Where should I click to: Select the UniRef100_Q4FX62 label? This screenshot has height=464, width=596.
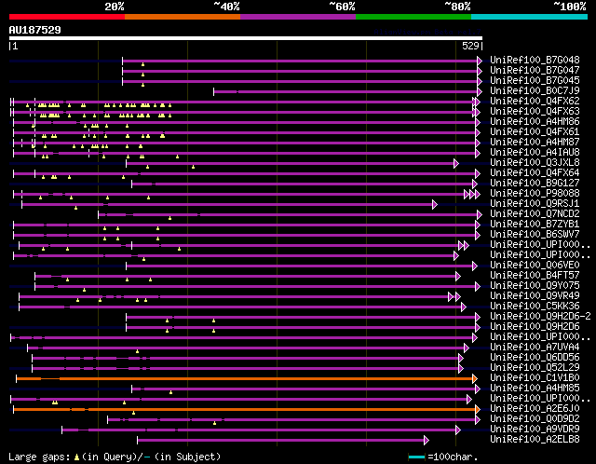click(x=535, y=102)
